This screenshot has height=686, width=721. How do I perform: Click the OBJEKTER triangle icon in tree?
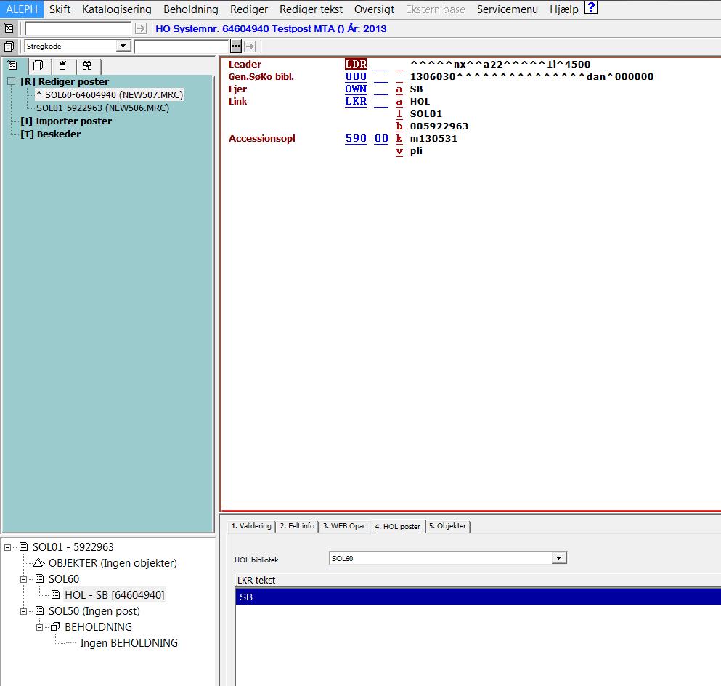click(39, 563)
